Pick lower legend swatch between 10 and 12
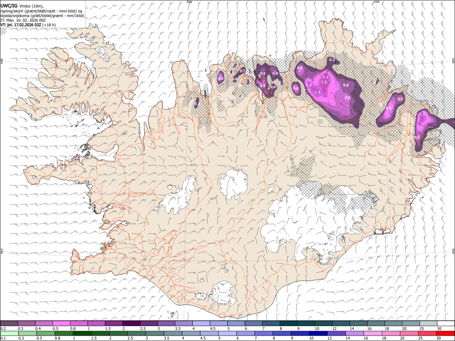Screen dimensions: 455x341 pyautogui.click(x=318, y=333)
